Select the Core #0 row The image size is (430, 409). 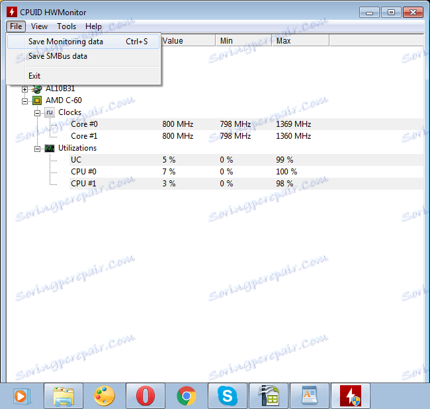[246, 124]
